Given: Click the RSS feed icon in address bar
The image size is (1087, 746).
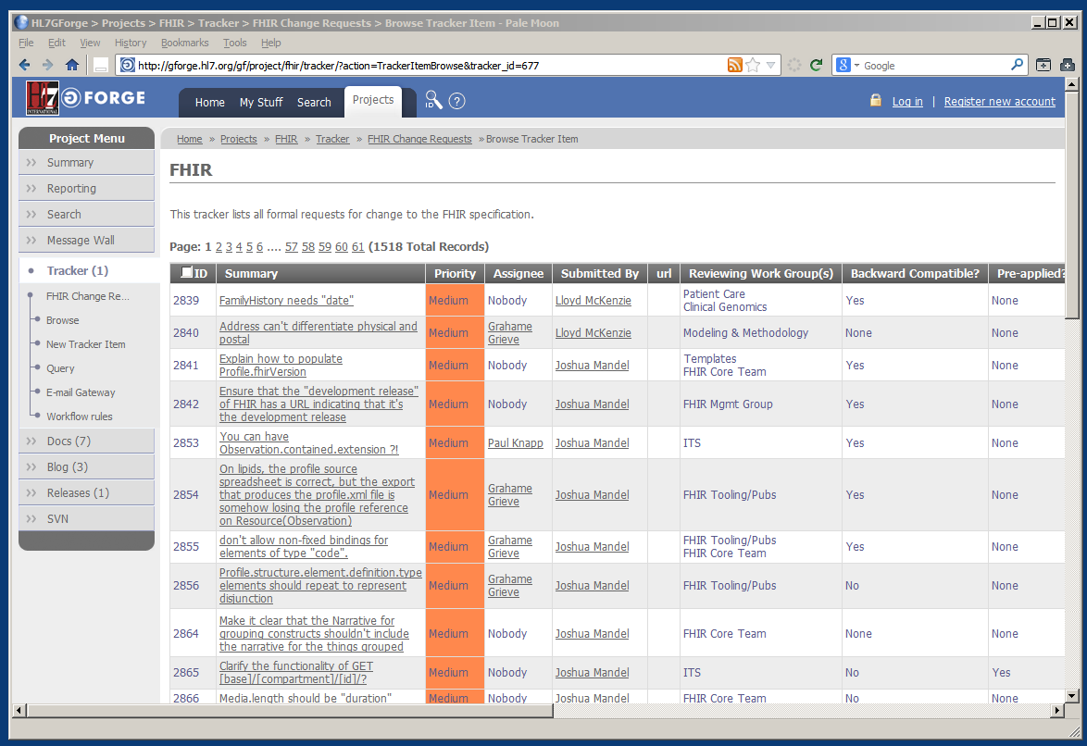Looking at the screenshot, I should pyautogui.click(x=735, y=65).
